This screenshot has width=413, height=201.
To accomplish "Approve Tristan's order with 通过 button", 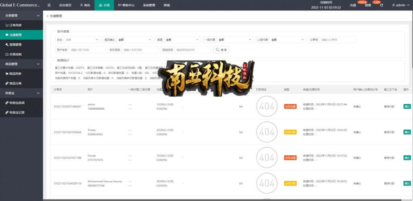I will tap(407, 132).
